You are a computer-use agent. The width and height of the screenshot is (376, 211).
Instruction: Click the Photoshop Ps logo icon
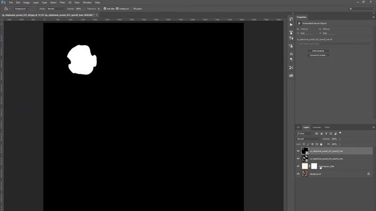(x=4, y=2)
